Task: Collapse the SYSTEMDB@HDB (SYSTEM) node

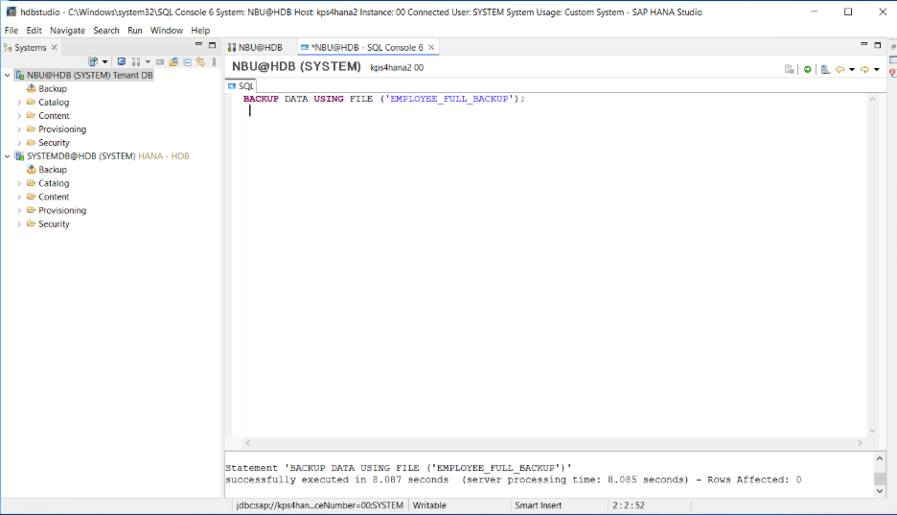Action: pos(8,156)
